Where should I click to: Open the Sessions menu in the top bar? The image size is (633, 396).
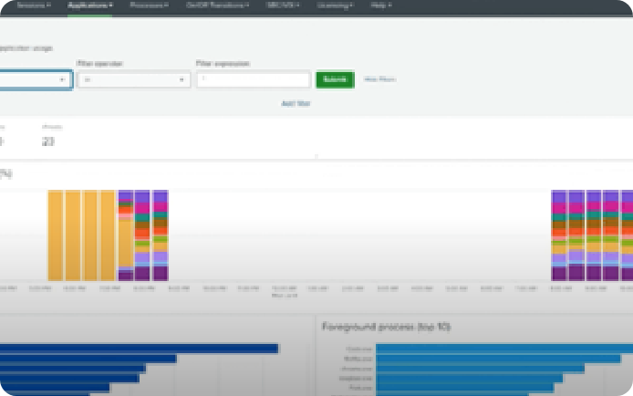coord(34,5)
